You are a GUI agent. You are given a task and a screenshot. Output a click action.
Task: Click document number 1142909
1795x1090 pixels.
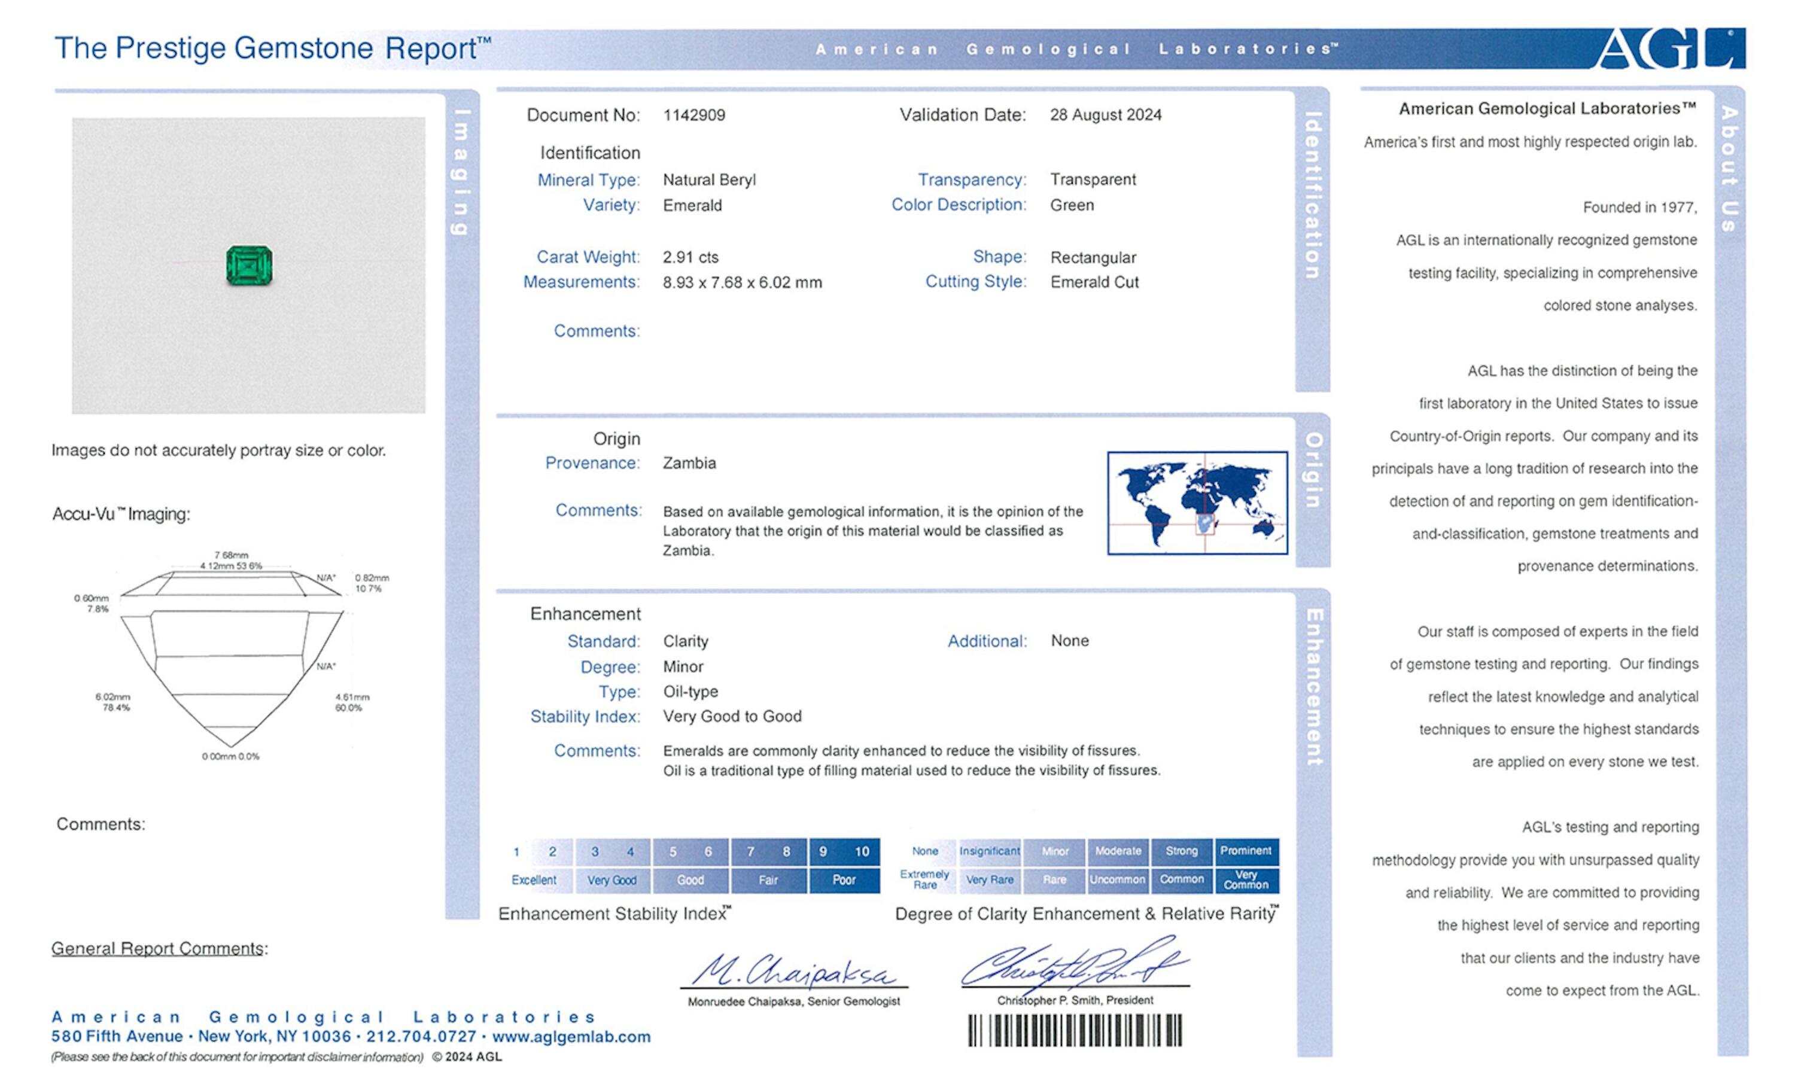(693, 115)
